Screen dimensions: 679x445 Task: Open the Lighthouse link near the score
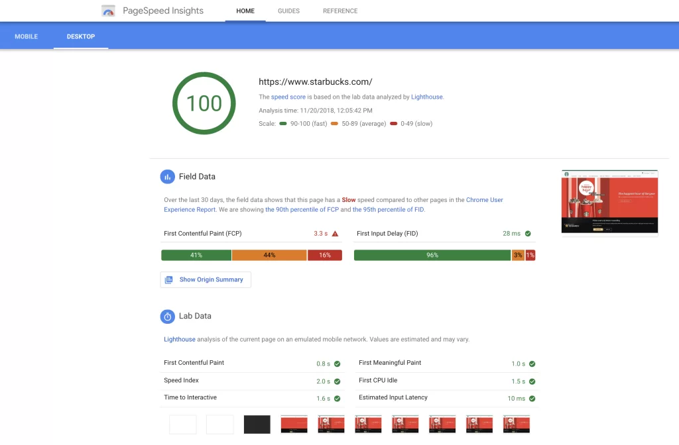pyautogui.click(x=427, y=97)
